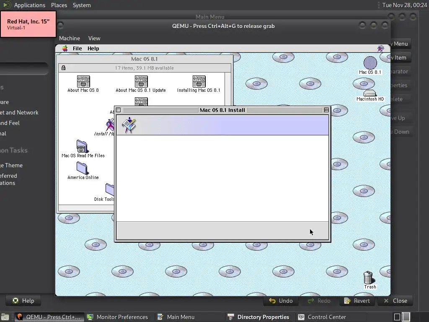The width and height of the screenshot is (429, 322).
Task: Click installer icon in Mac OS 8.1 Install window
Action: pos(129,125)
